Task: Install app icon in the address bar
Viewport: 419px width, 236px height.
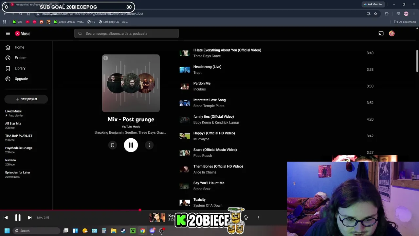Action: click(x=369, y=14)
